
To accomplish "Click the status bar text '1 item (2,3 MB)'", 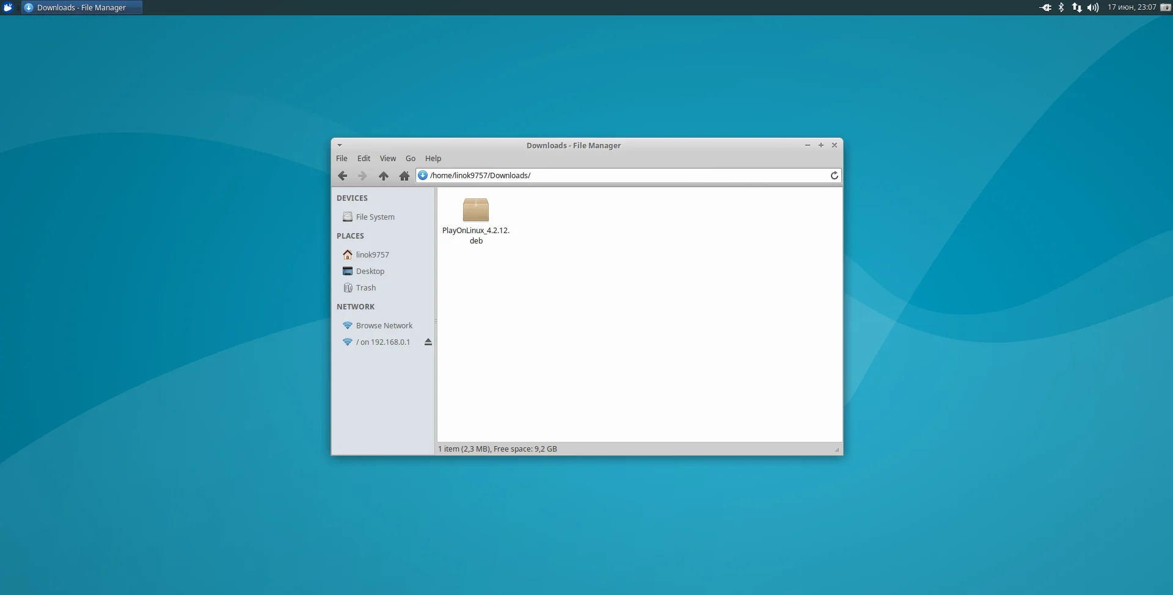I will click(464, 449).
